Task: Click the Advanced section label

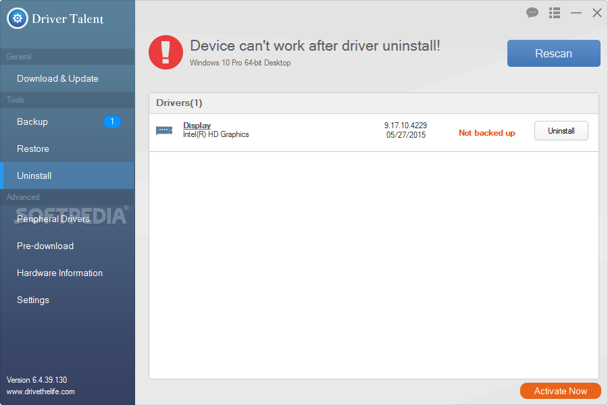Action: pos(23,197)
